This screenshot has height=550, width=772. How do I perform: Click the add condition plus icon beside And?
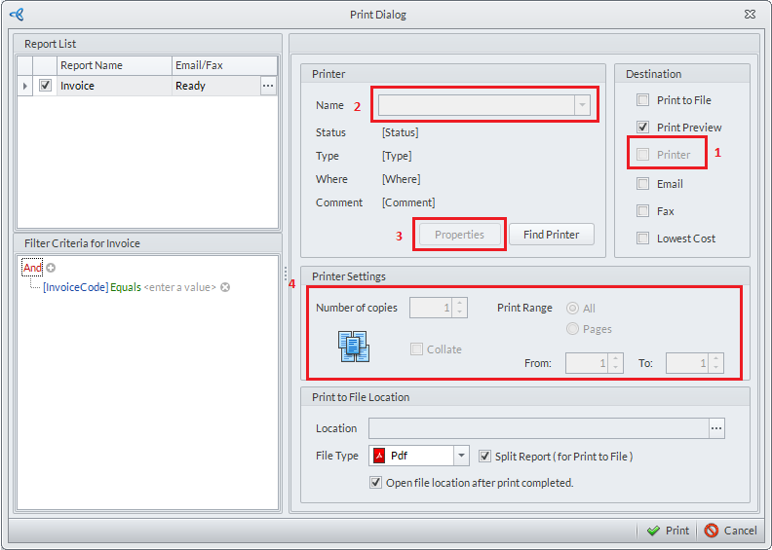(51, 268)
